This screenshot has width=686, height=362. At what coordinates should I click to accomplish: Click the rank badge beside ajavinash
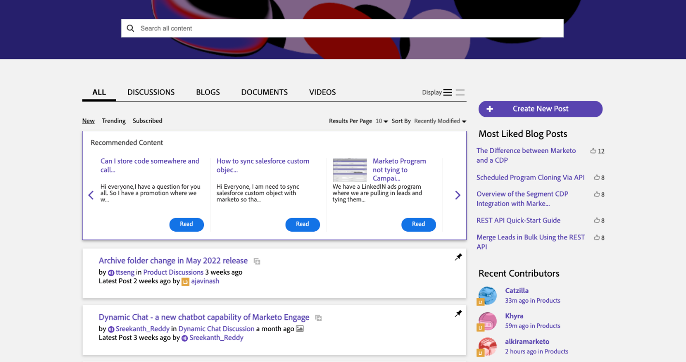[x=185, y=281]
